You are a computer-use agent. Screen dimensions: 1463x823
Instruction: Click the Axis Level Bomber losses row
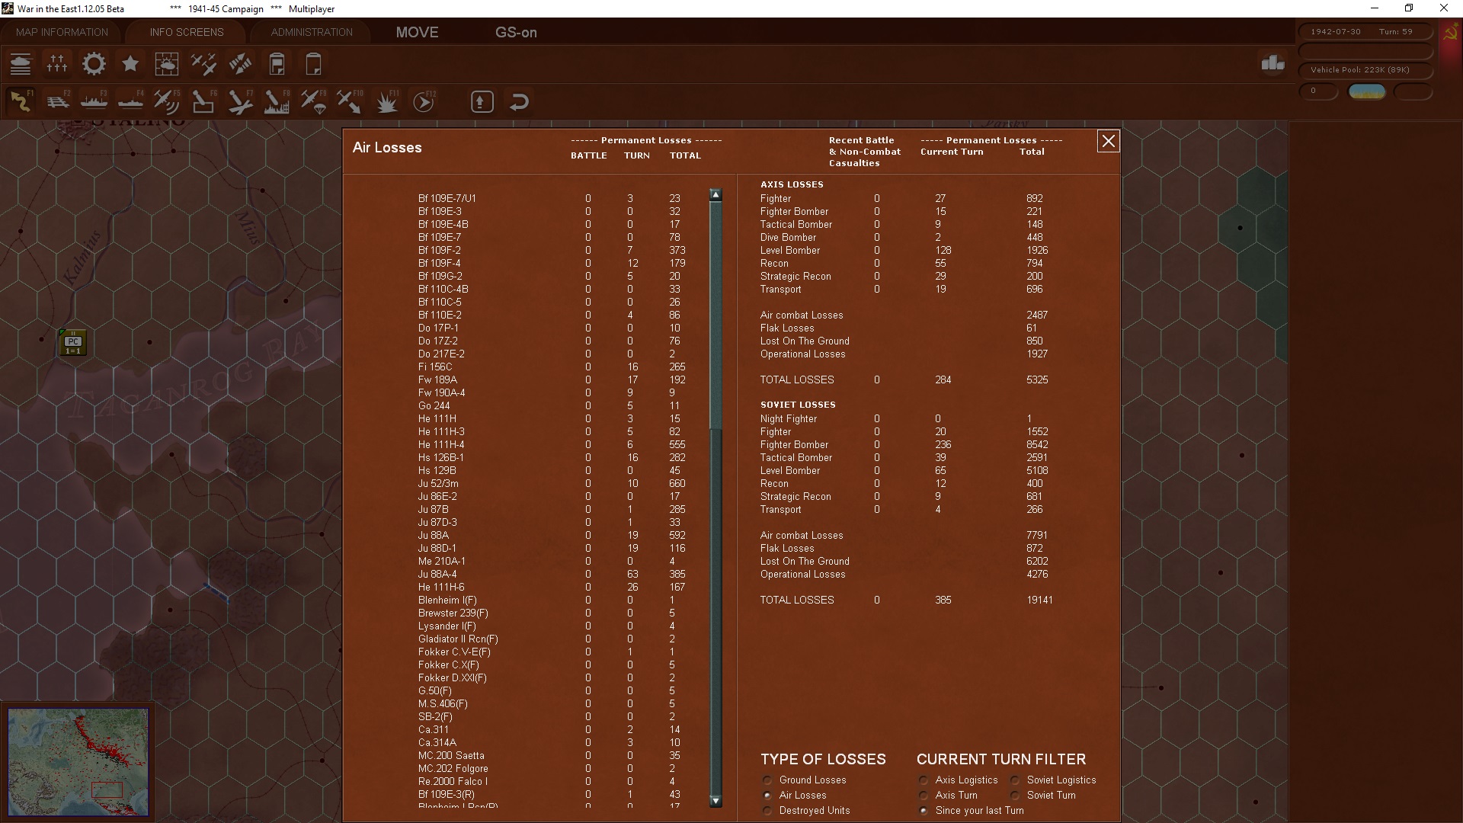(x=904, y=250)
